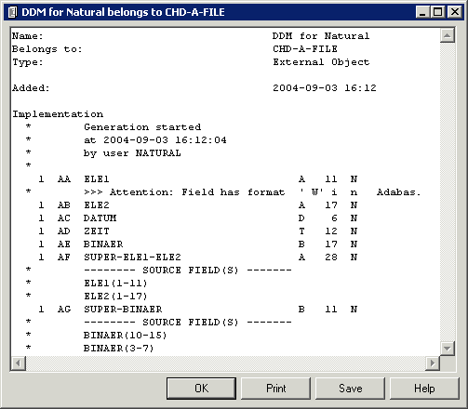Click the vertical scrollbar down arrow
This screenshot has height=409, width=468.
(x=448, y=349)
